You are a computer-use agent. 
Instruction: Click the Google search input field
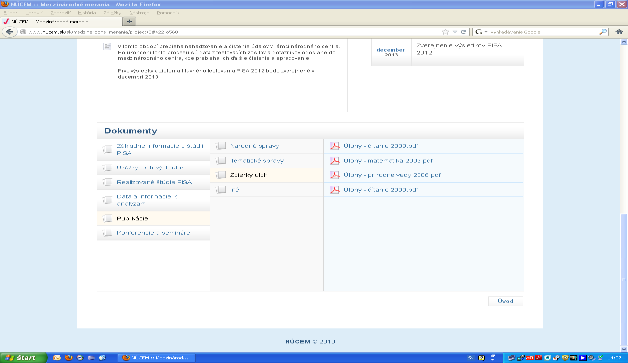pos(544,32)
